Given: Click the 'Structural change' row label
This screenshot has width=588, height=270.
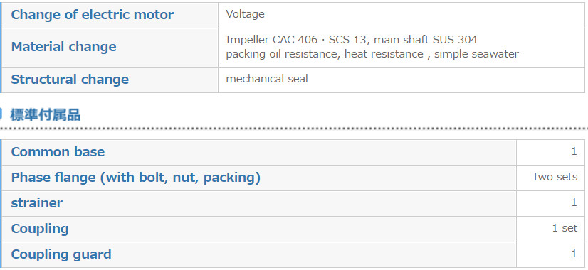Looking at the screenshot, I should point(70,80).
